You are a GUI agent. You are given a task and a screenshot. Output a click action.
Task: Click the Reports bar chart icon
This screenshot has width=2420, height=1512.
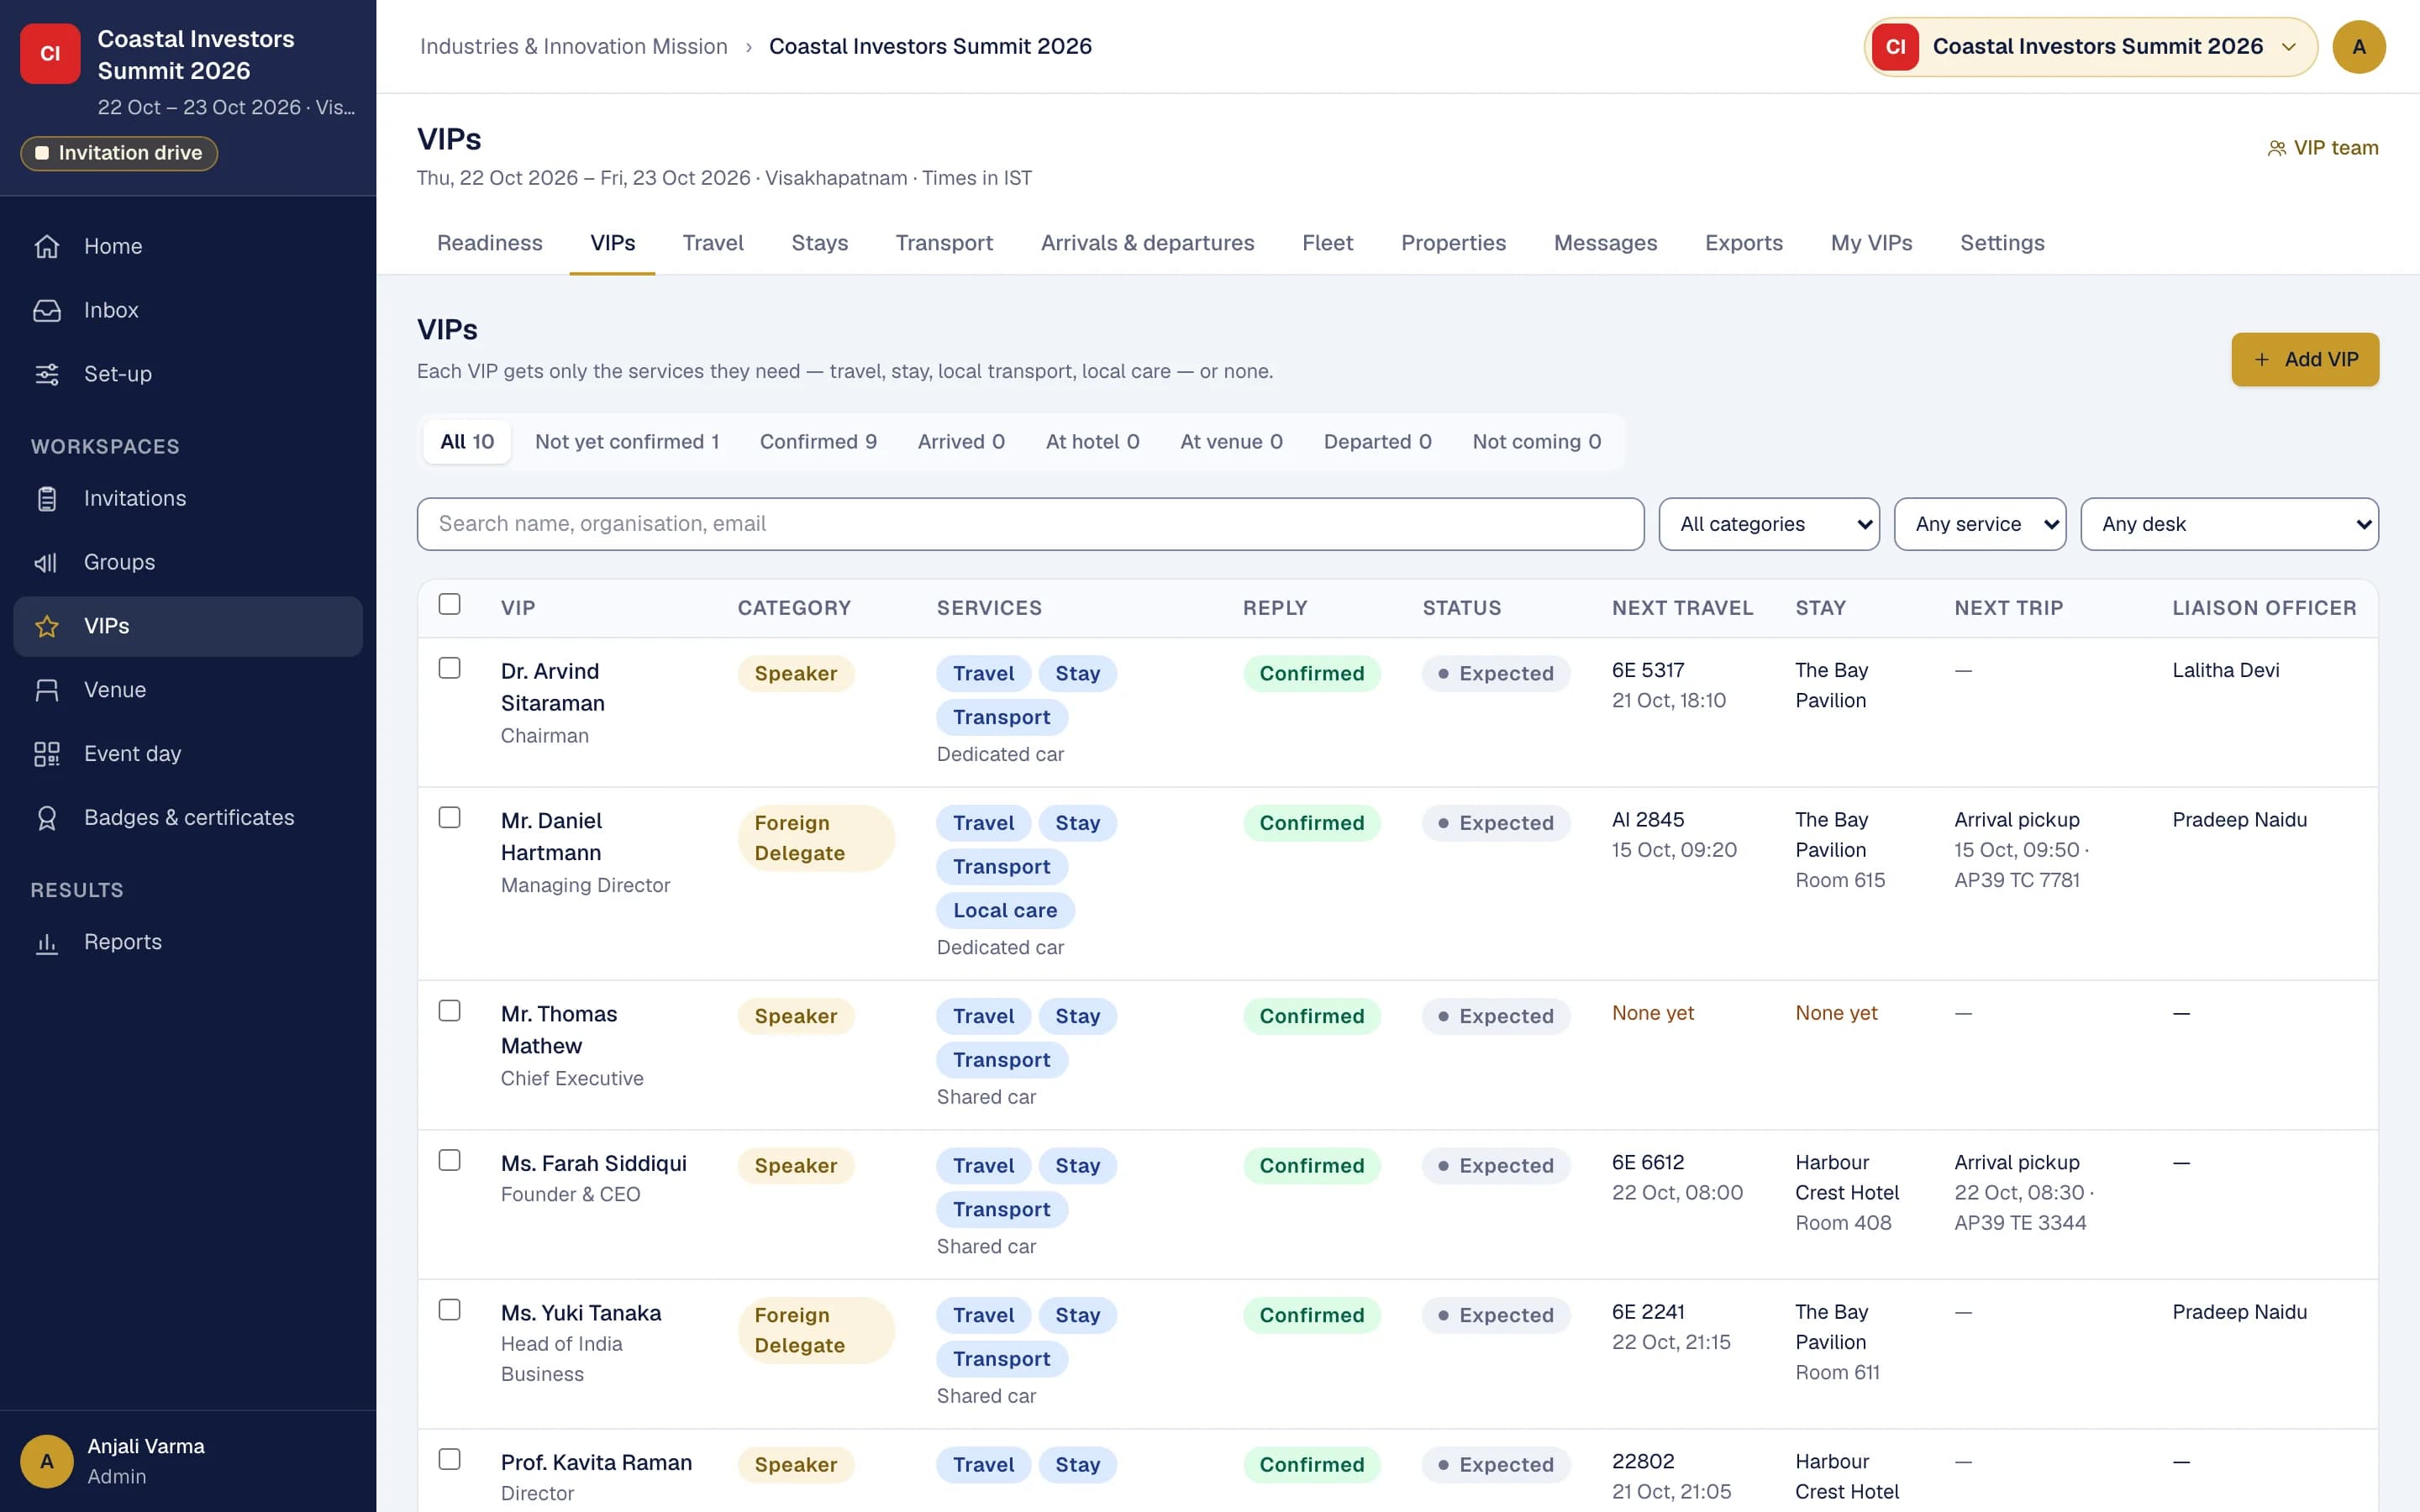[x=47, y=942]
